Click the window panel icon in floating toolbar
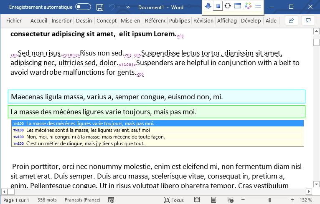The height and width of the screenshot is (204, 320). pyautogui.click(x=238, y=6)
